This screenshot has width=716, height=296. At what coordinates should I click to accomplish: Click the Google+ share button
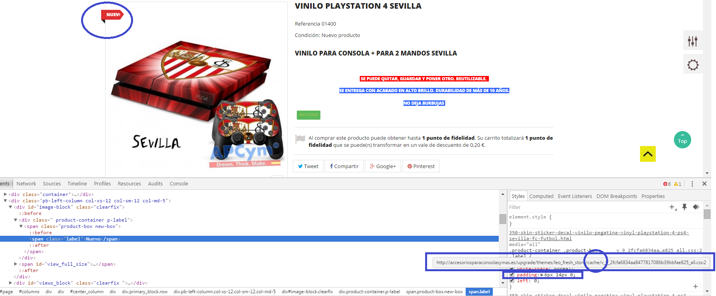(x=383, y=166)
